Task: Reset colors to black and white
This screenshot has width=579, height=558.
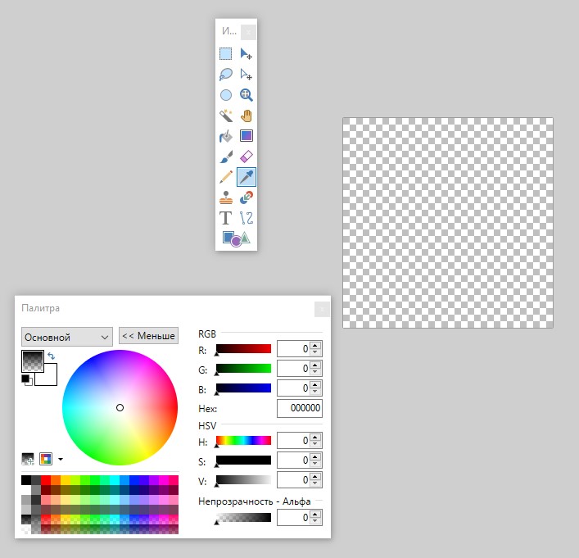Action: (x=26, y=380)
